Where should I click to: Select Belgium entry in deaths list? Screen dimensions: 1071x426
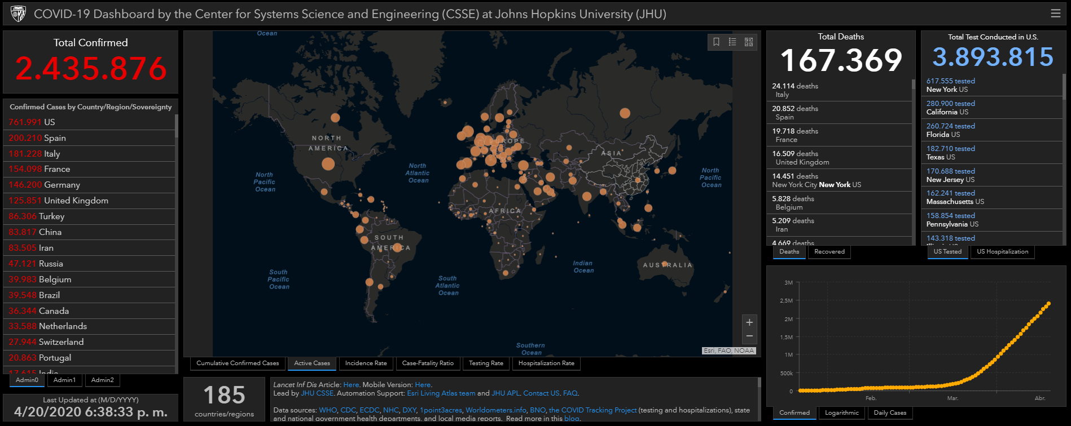[x=840, y=203]
